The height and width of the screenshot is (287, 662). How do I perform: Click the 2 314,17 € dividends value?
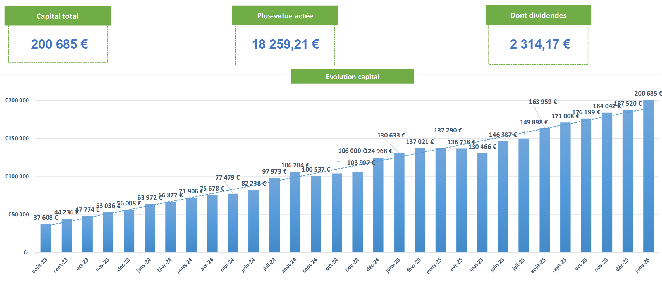pyautogui.click(x=540, y=44)
